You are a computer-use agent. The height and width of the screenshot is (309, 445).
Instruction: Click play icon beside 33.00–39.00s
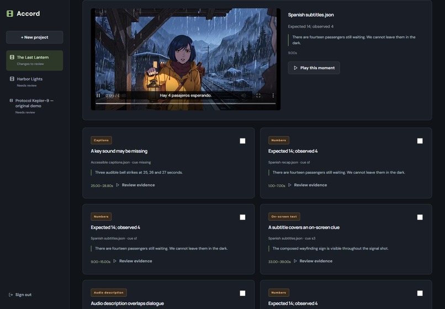click(x=295, y=261)
